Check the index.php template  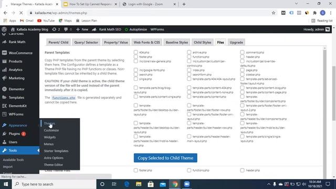point(189,70)
